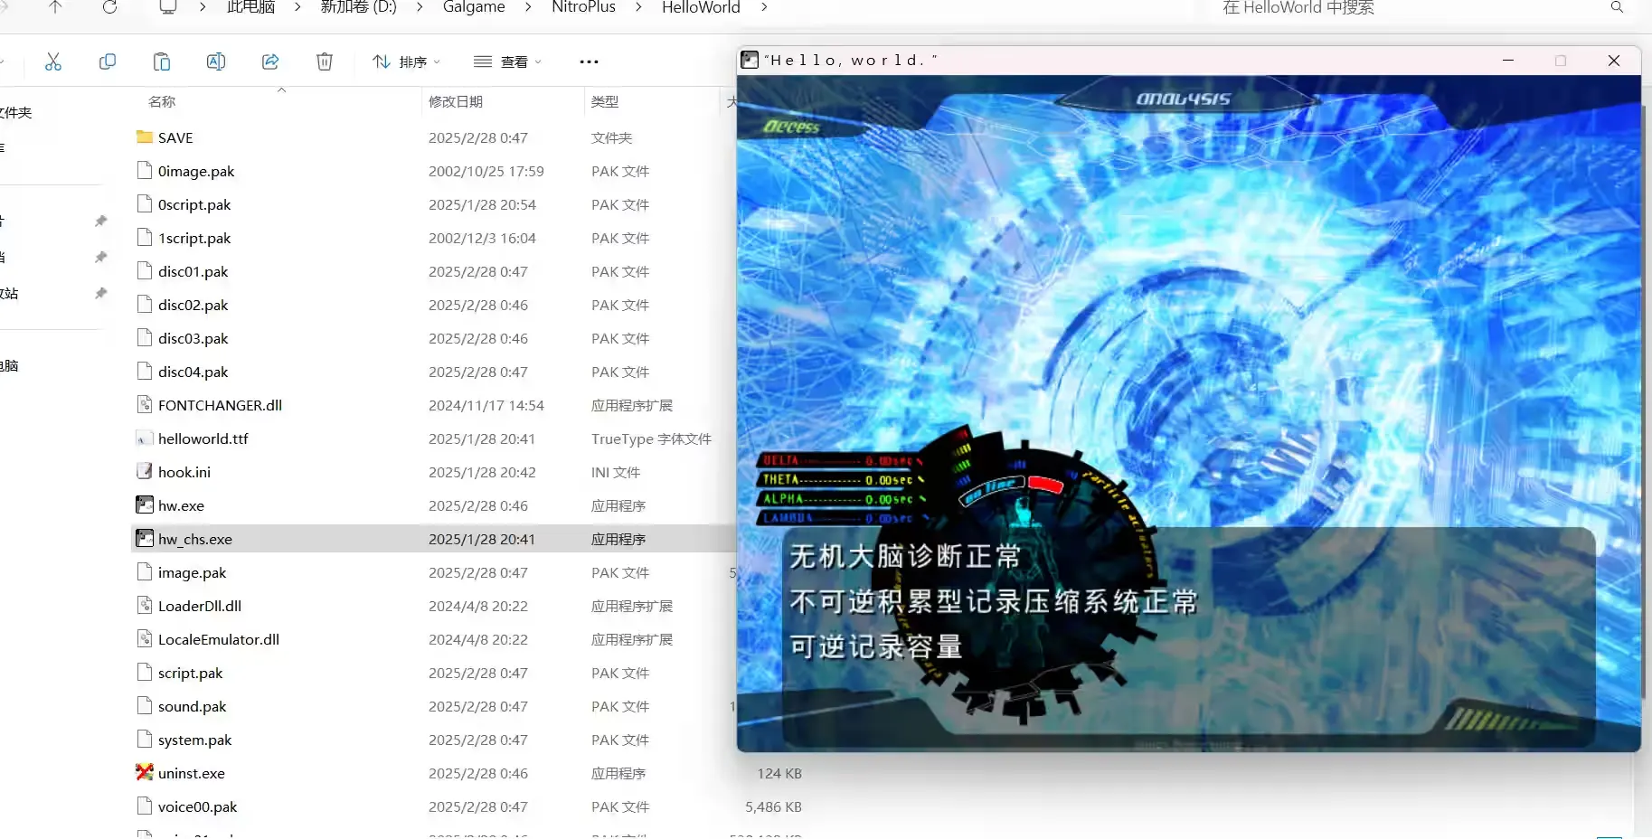
Task: Click the Share icon in Explorer toolbar
Action: click(270, 61)
